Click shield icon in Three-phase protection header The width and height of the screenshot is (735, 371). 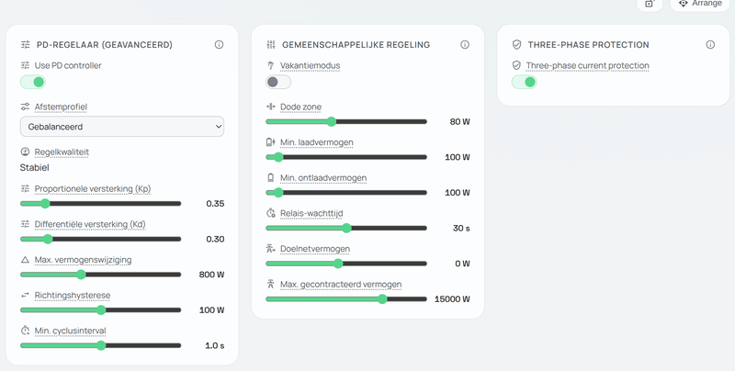point(516,45)
